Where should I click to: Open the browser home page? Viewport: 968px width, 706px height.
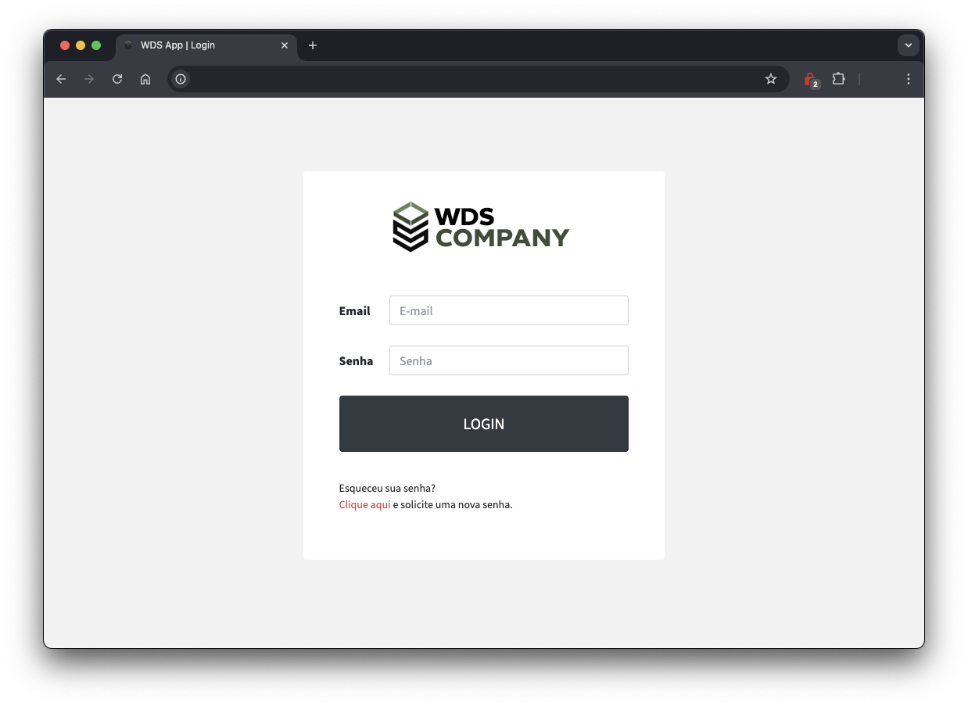coord(145,78)
